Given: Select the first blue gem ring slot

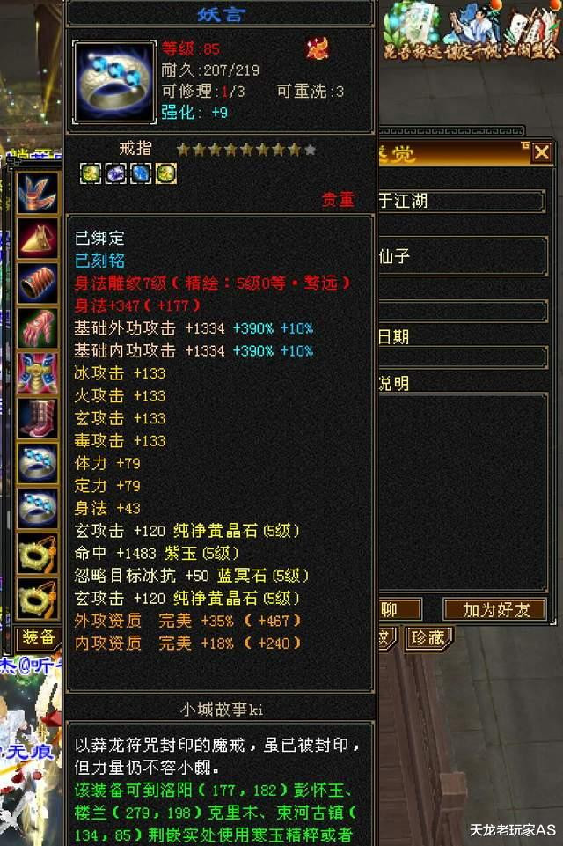Looking at the screenshot, I should pyautogui.click(x=37, y=463).
